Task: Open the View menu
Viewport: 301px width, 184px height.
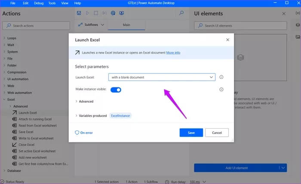Action: [64, 3]
